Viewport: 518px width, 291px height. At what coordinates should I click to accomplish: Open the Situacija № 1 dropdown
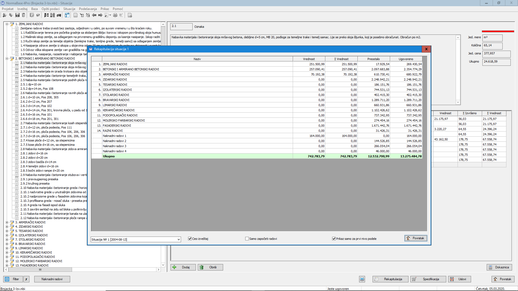[x=179, y=240]
